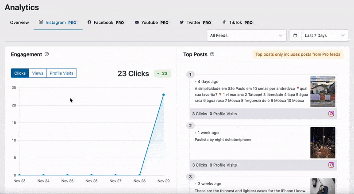354x194 pixels.
Task: Open the Paulista by night post thumbnail
Action: coord(323,143)
